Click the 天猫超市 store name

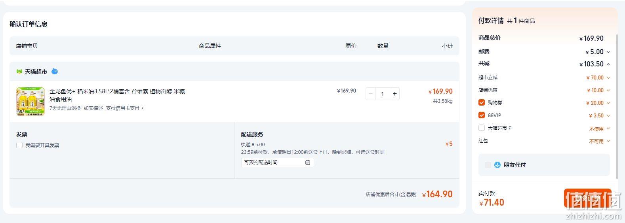[x=36, y=72]
